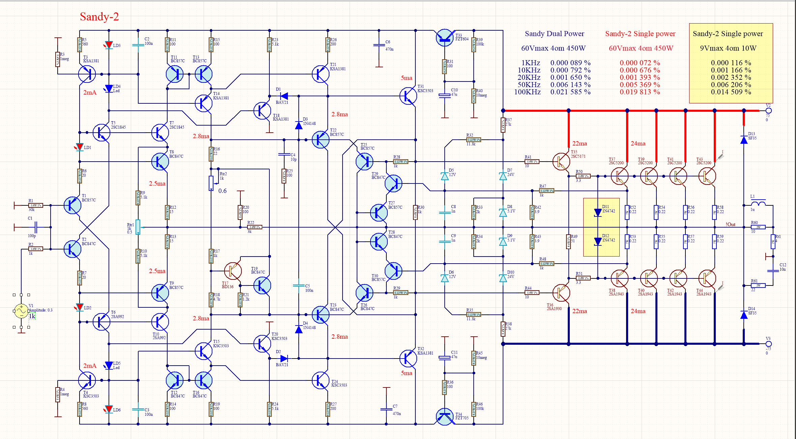
Task: Select diode D2 BAV21
Action: pos(284,359)
